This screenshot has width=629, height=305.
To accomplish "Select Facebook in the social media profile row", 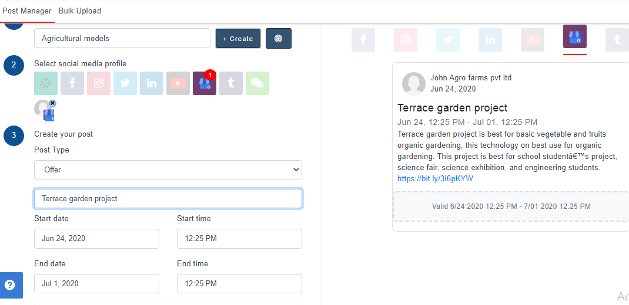I will [x=72, y=83].
